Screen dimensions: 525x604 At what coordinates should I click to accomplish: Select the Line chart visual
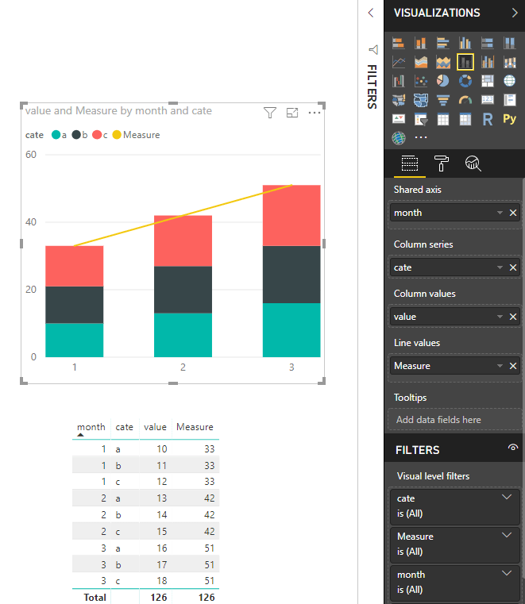click(x=399, y=62)
